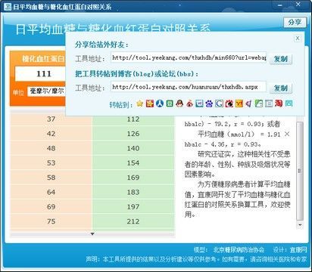The height and width of the screenshot is (272, 312).
Task: Click the title bar application icon
Action: coord(8,6)
